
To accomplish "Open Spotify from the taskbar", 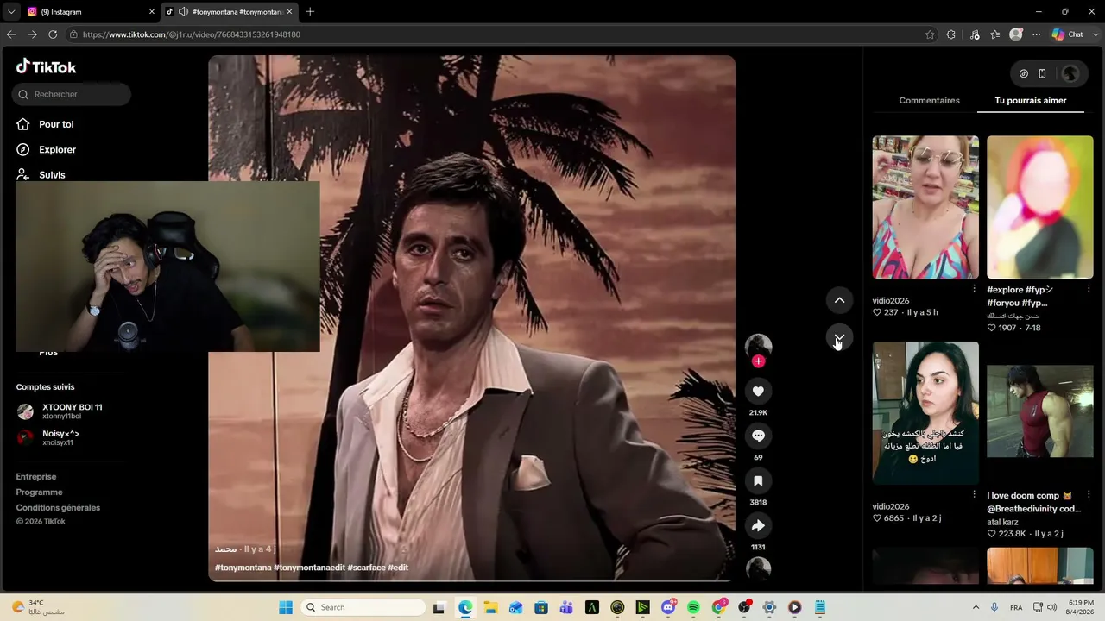I will point(693,607).
